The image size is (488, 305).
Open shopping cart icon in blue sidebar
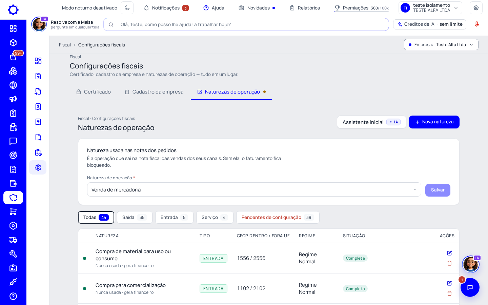pos(13,211)
